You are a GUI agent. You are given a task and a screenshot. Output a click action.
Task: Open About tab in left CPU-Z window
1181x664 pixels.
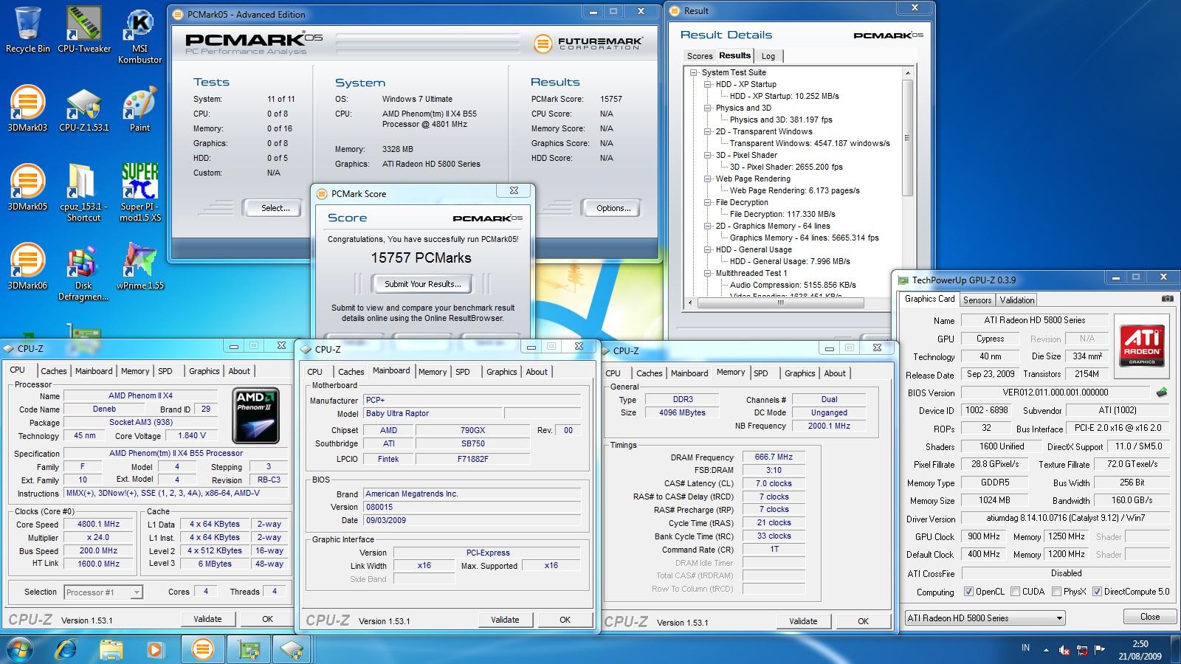pos(239,371)
